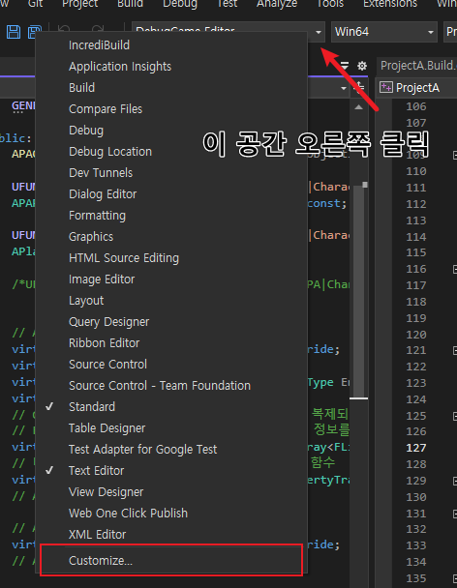
Task: Enable the Application Insights toolbar
Action: click(x=171, y=67)
